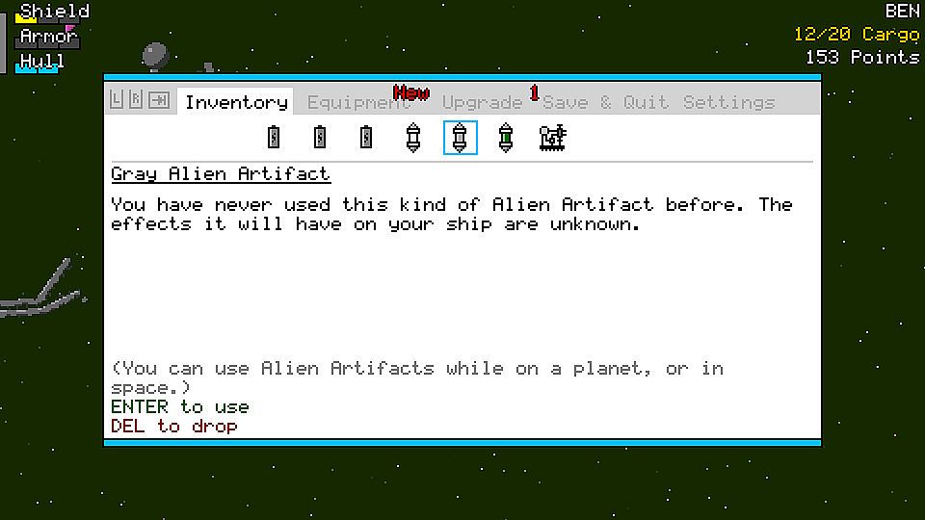This screenshot has height=520, width=925.
Task: Select the white alien artifact item
Action: click(x=413, y=138)
